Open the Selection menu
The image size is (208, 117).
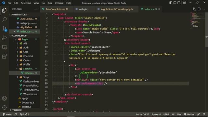(26, 3)
